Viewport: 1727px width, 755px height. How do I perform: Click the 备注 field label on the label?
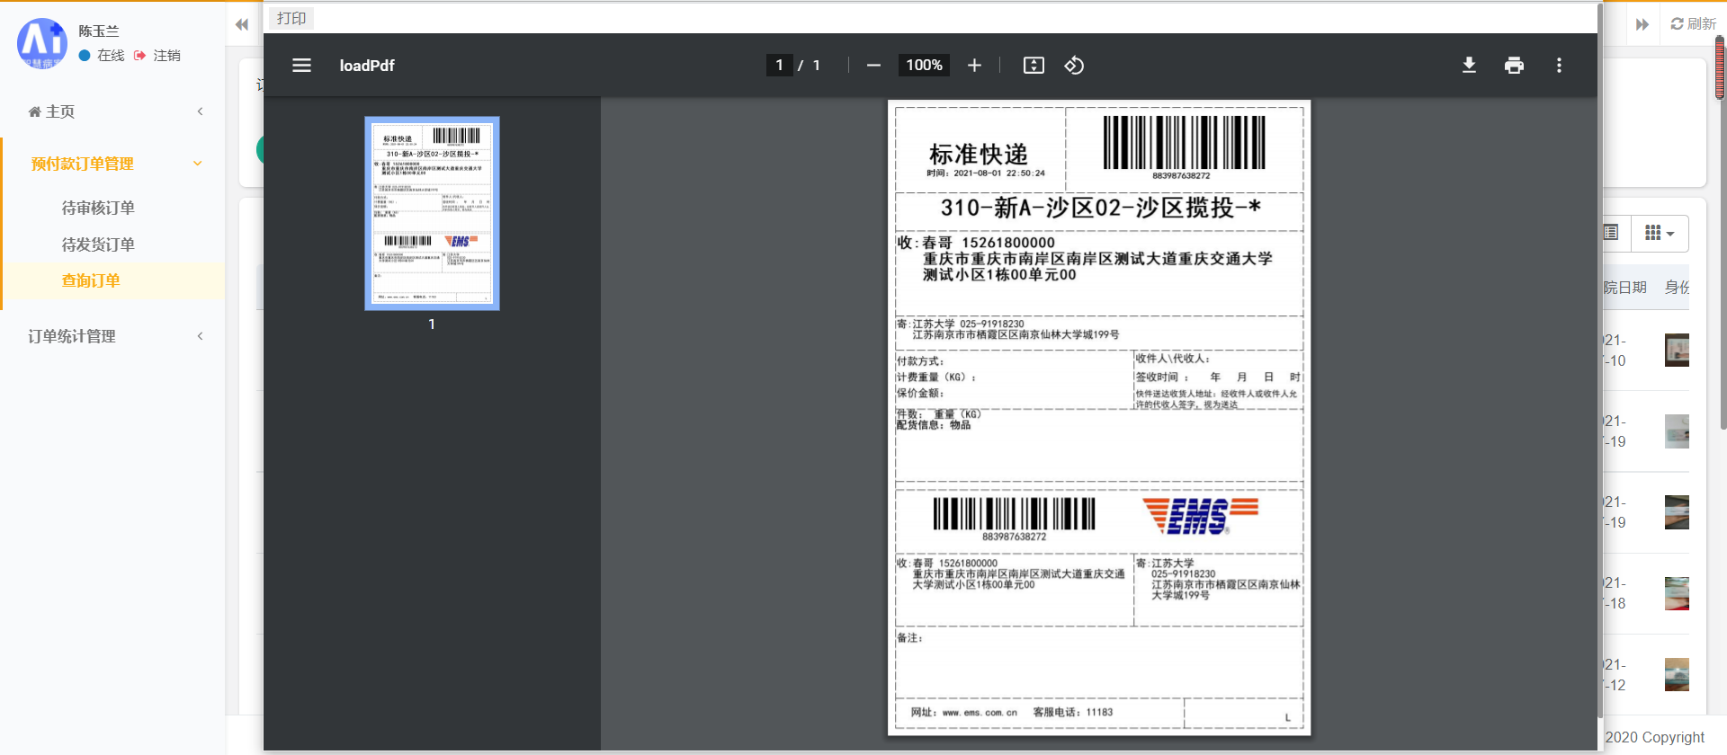(909, 638)
